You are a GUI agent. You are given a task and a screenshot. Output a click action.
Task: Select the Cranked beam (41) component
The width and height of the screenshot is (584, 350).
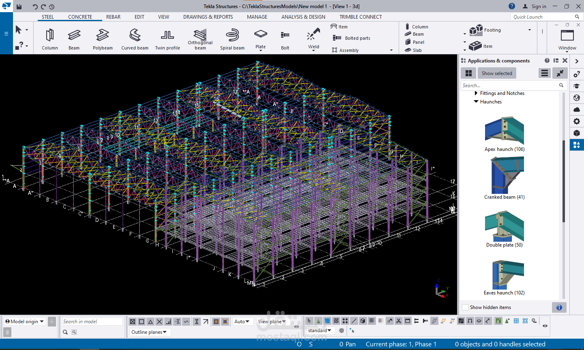(x=505, y=178)
